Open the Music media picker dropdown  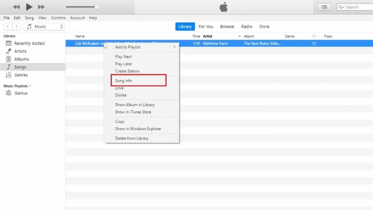point(44,27)
